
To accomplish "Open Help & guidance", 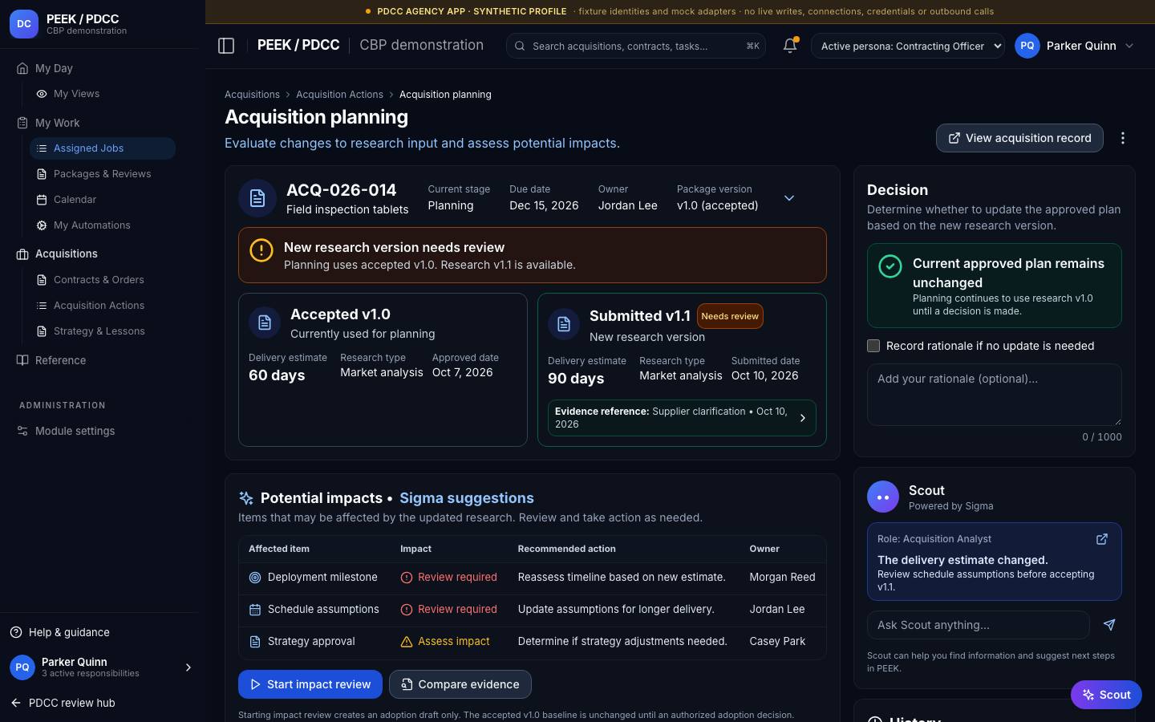I will [60, 632].
